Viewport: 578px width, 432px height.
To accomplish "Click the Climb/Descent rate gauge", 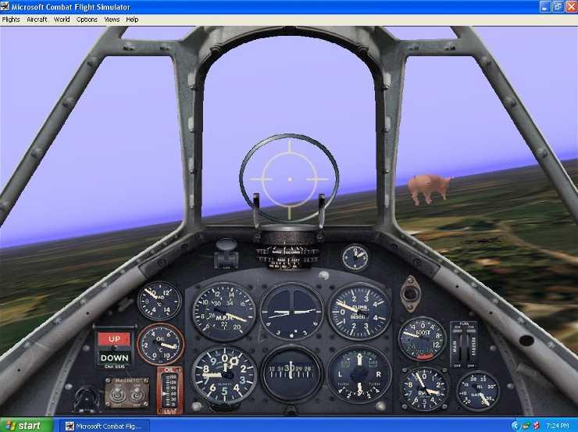I will click(359, 312).
